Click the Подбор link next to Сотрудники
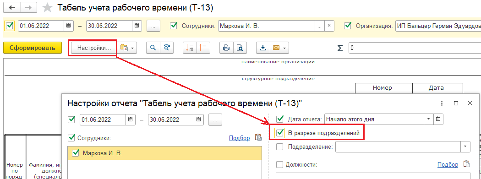Viewport: 481px width, 179px height. pyautogui.click(x=239, y=138)
